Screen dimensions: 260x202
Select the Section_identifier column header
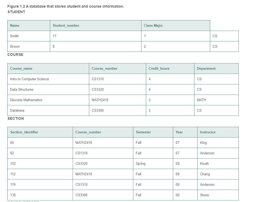(24, 132)
